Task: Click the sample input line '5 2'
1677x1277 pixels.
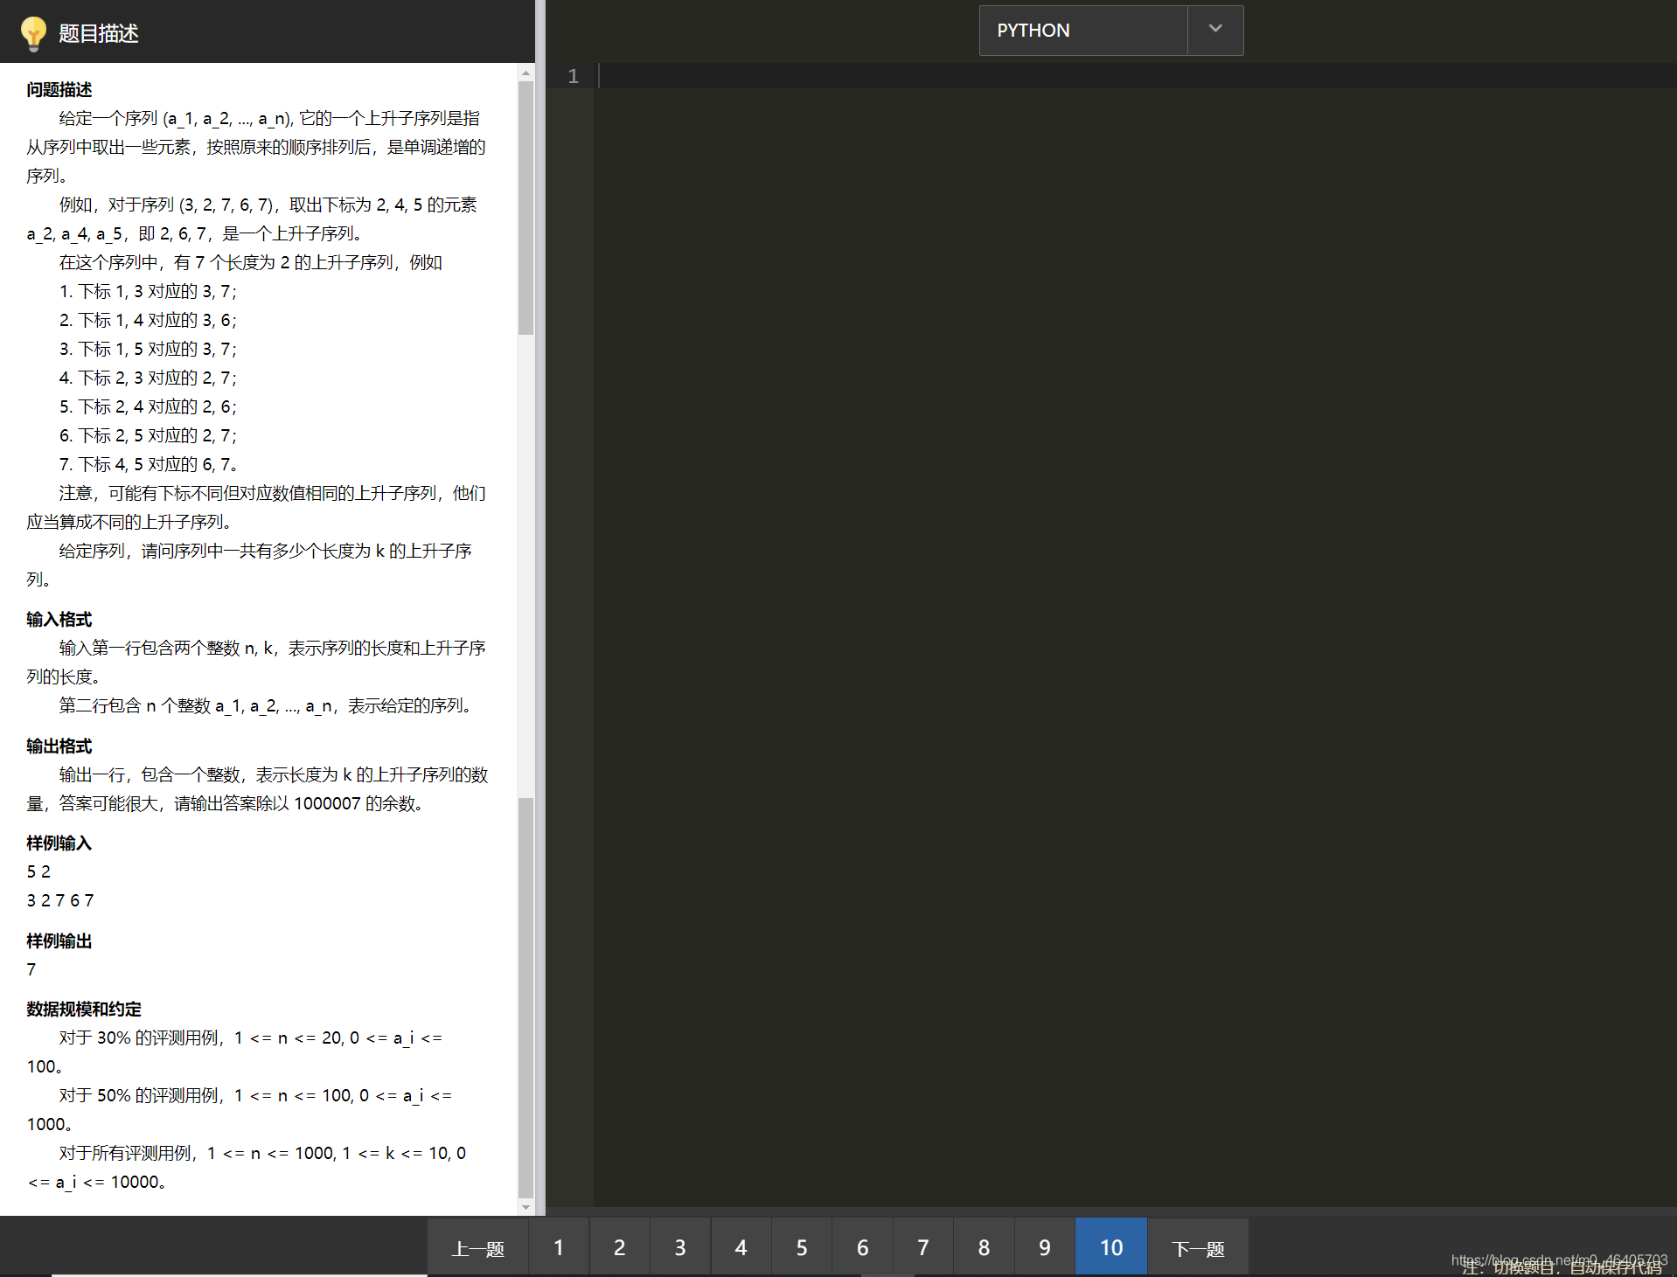Action: pyautogui.click(x=38, y=871)
